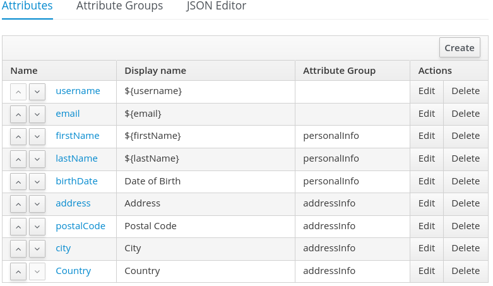Move the postalCode attribute up
493x286 pixels.
click(18, 227)
